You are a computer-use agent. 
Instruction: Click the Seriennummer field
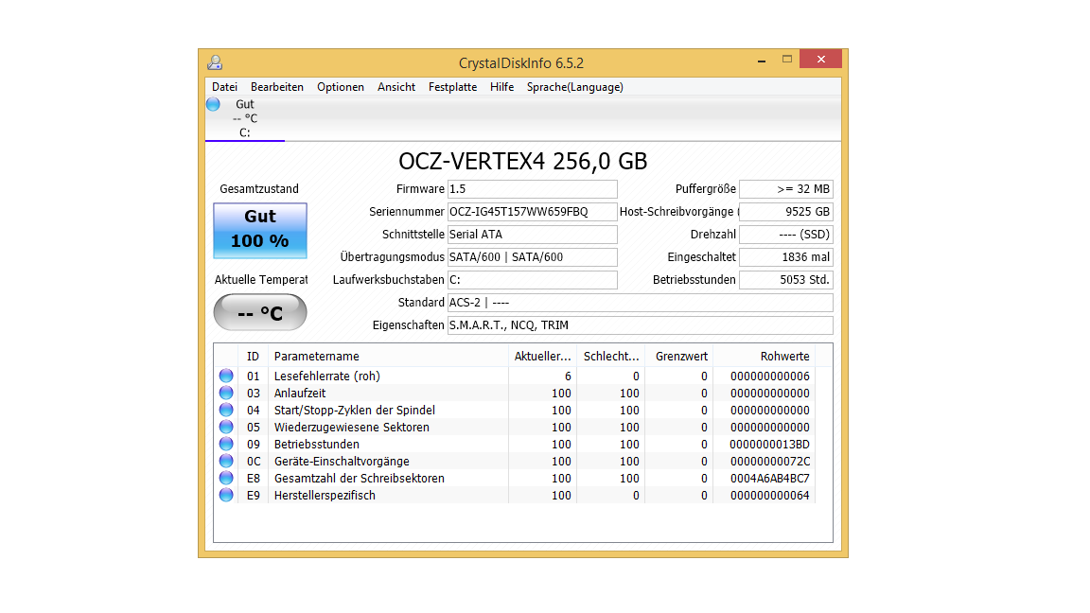point(532,211)
